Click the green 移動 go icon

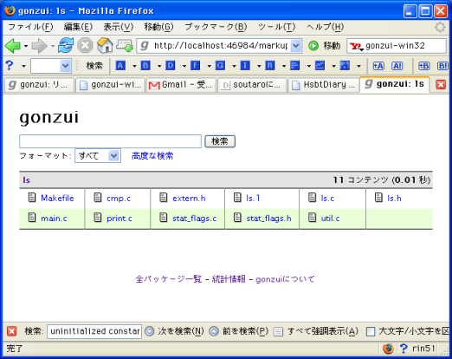click(x=313, y=46)
